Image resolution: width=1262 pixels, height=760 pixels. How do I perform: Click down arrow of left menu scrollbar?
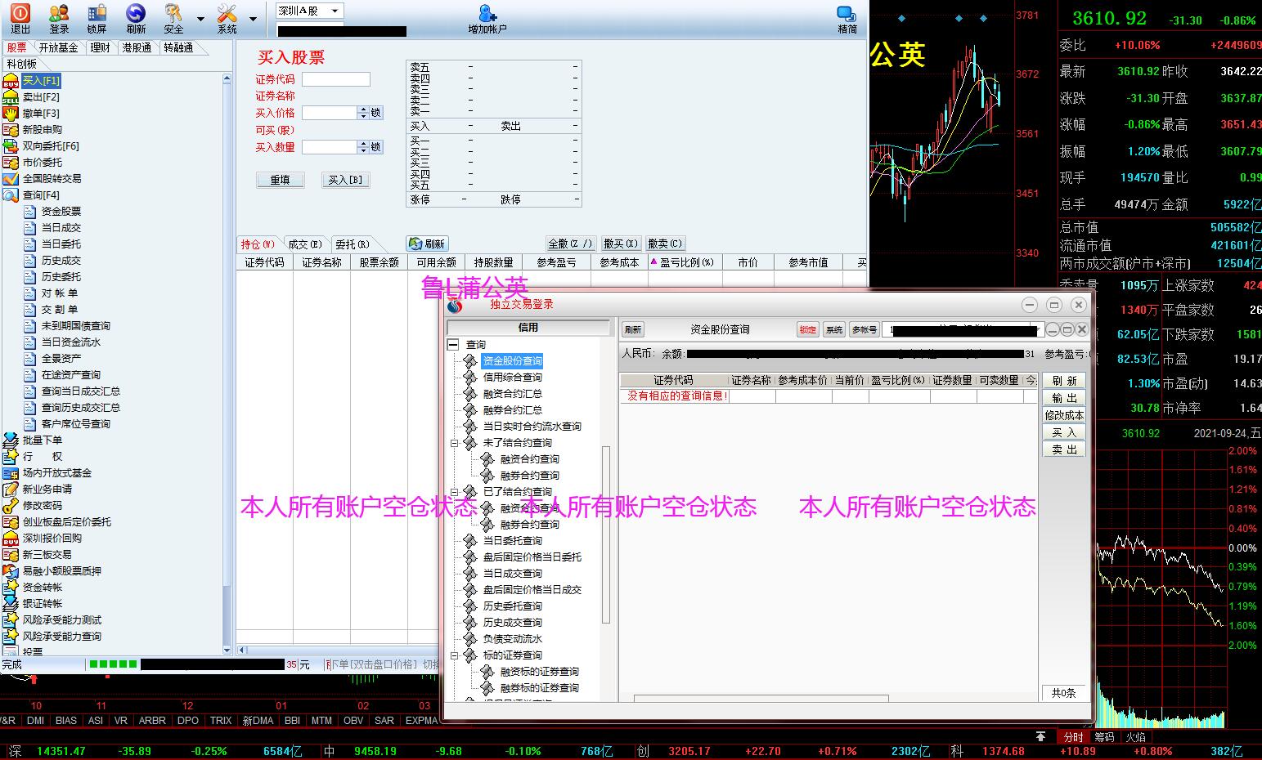pos(227,650)
